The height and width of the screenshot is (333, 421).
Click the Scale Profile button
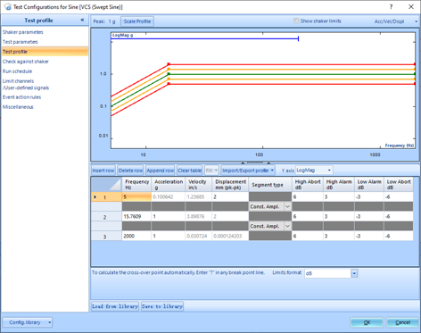(x=137, y=21)
